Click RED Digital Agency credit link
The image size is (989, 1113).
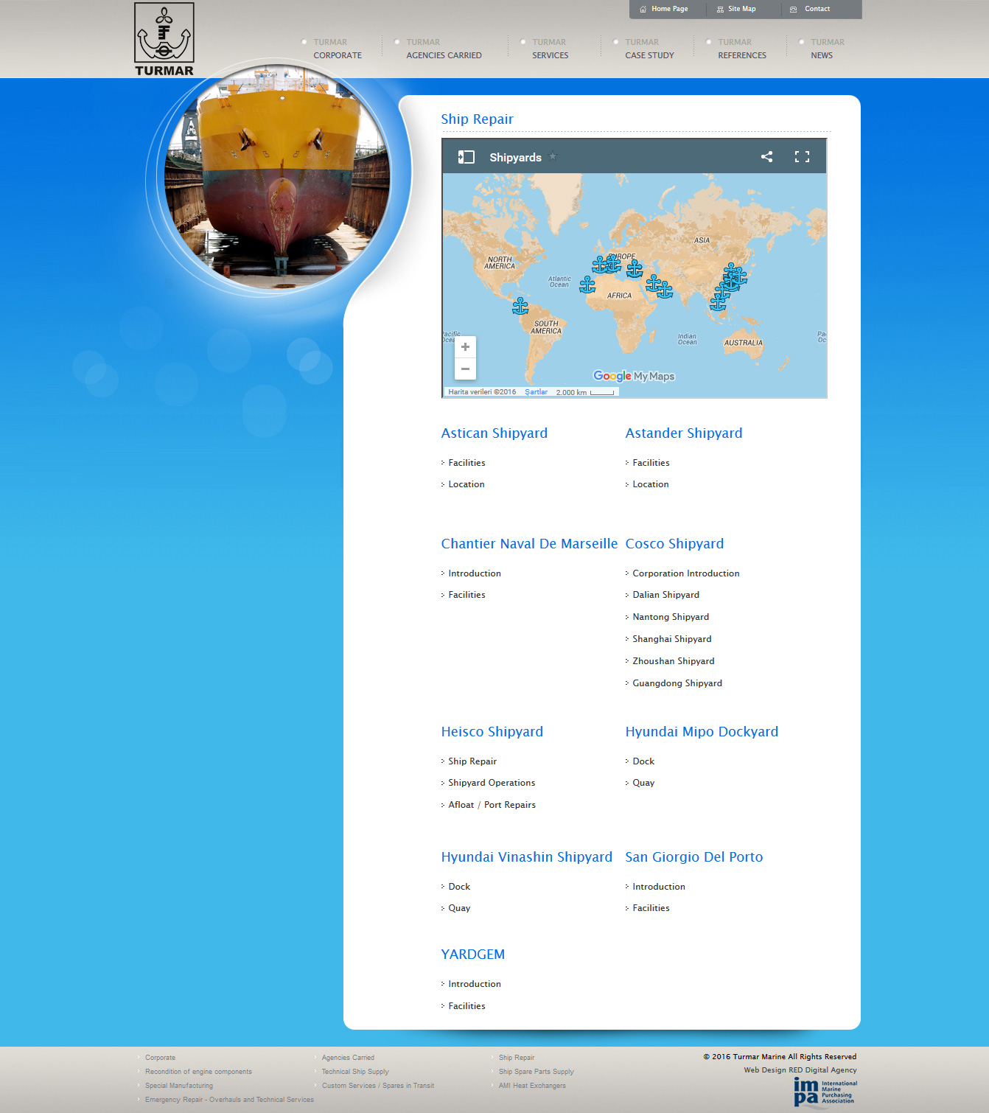pyautogui.click(x=822, y=1070)
